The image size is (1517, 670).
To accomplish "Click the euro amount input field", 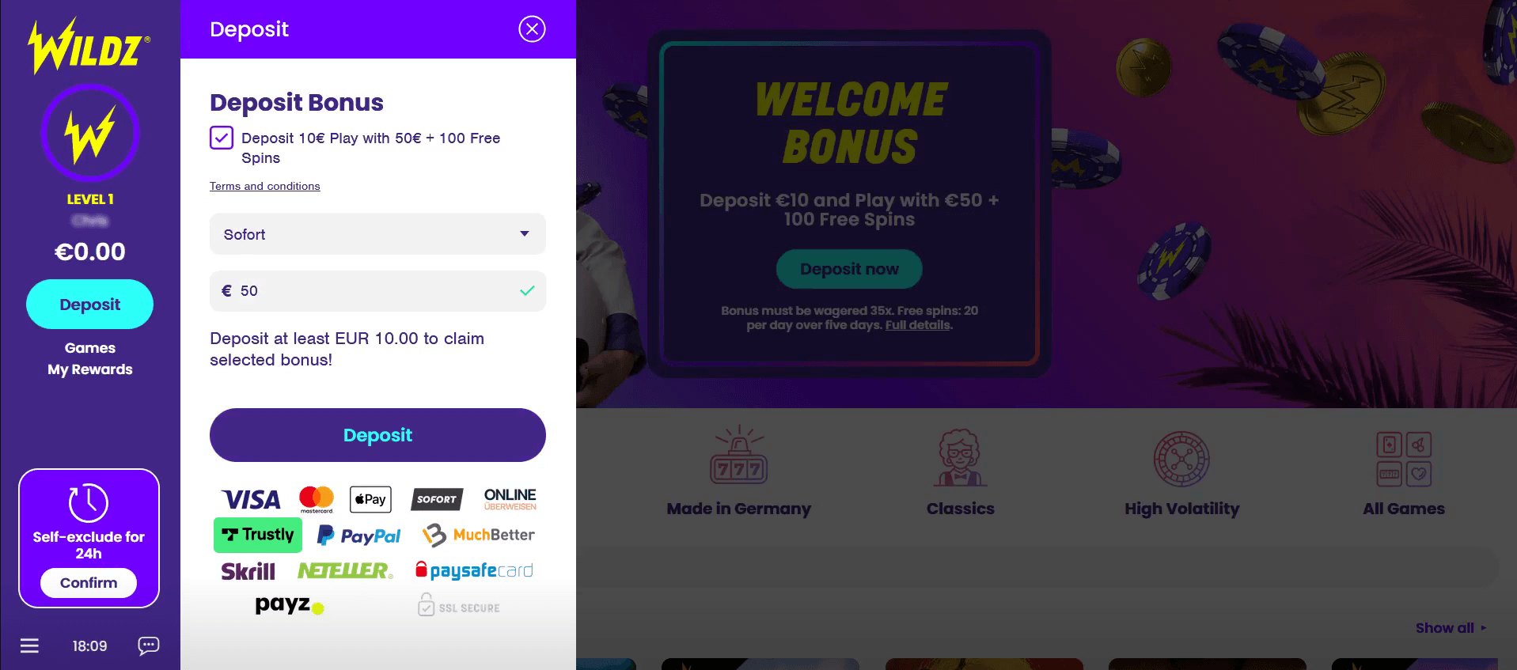I will point(377,291).
